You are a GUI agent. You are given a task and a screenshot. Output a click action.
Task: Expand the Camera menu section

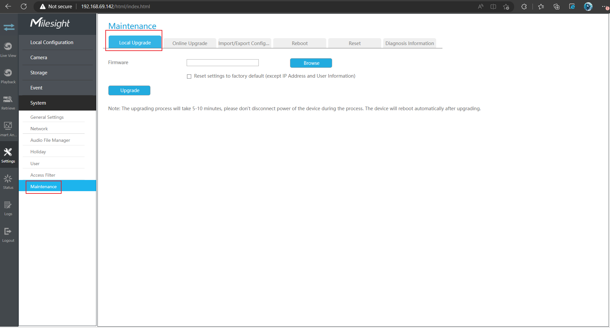(x=57, y=58)
